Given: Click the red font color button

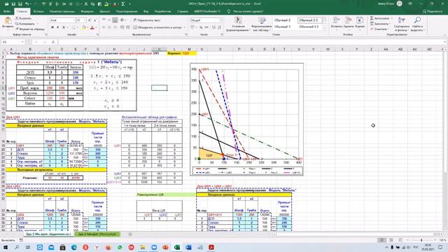Looking at the screenshot, I should (92, 27).
